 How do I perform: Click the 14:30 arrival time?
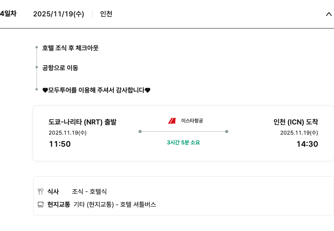point(307,144)
